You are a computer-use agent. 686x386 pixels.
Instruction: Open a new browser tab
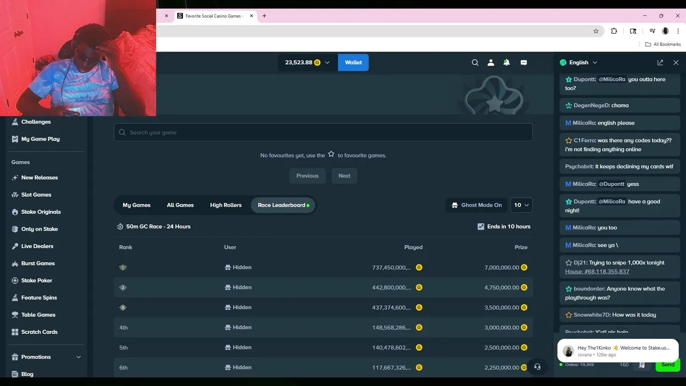264,16
